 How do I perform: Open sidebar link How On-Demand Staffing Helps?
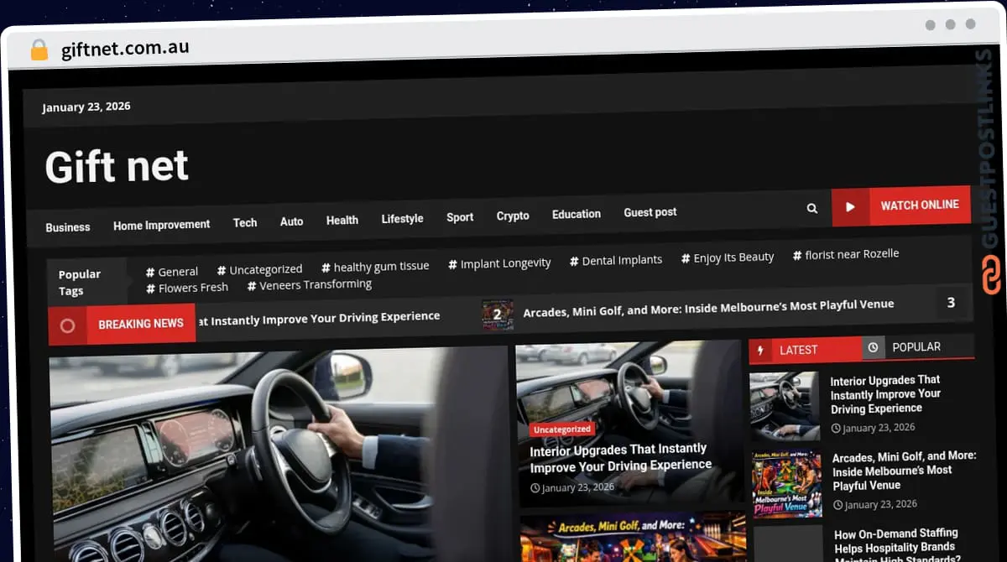coord(897,544)
